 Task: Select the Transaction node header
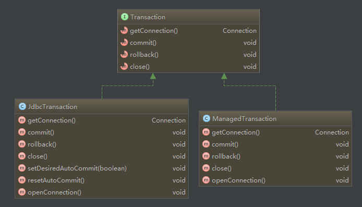189,17
